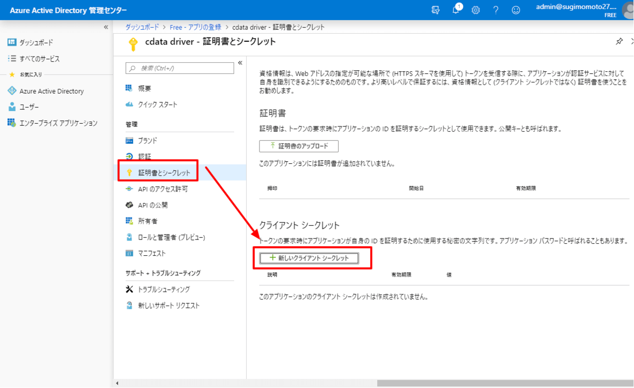Open help question mark icon
Image resolution: width=634 pixels, height=388 pixels.
click(496, 10)
